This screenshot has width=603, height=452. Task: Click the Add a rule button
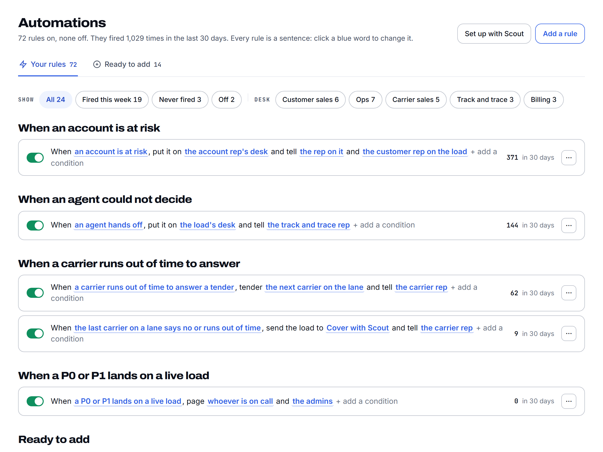(x=560, y=34)
